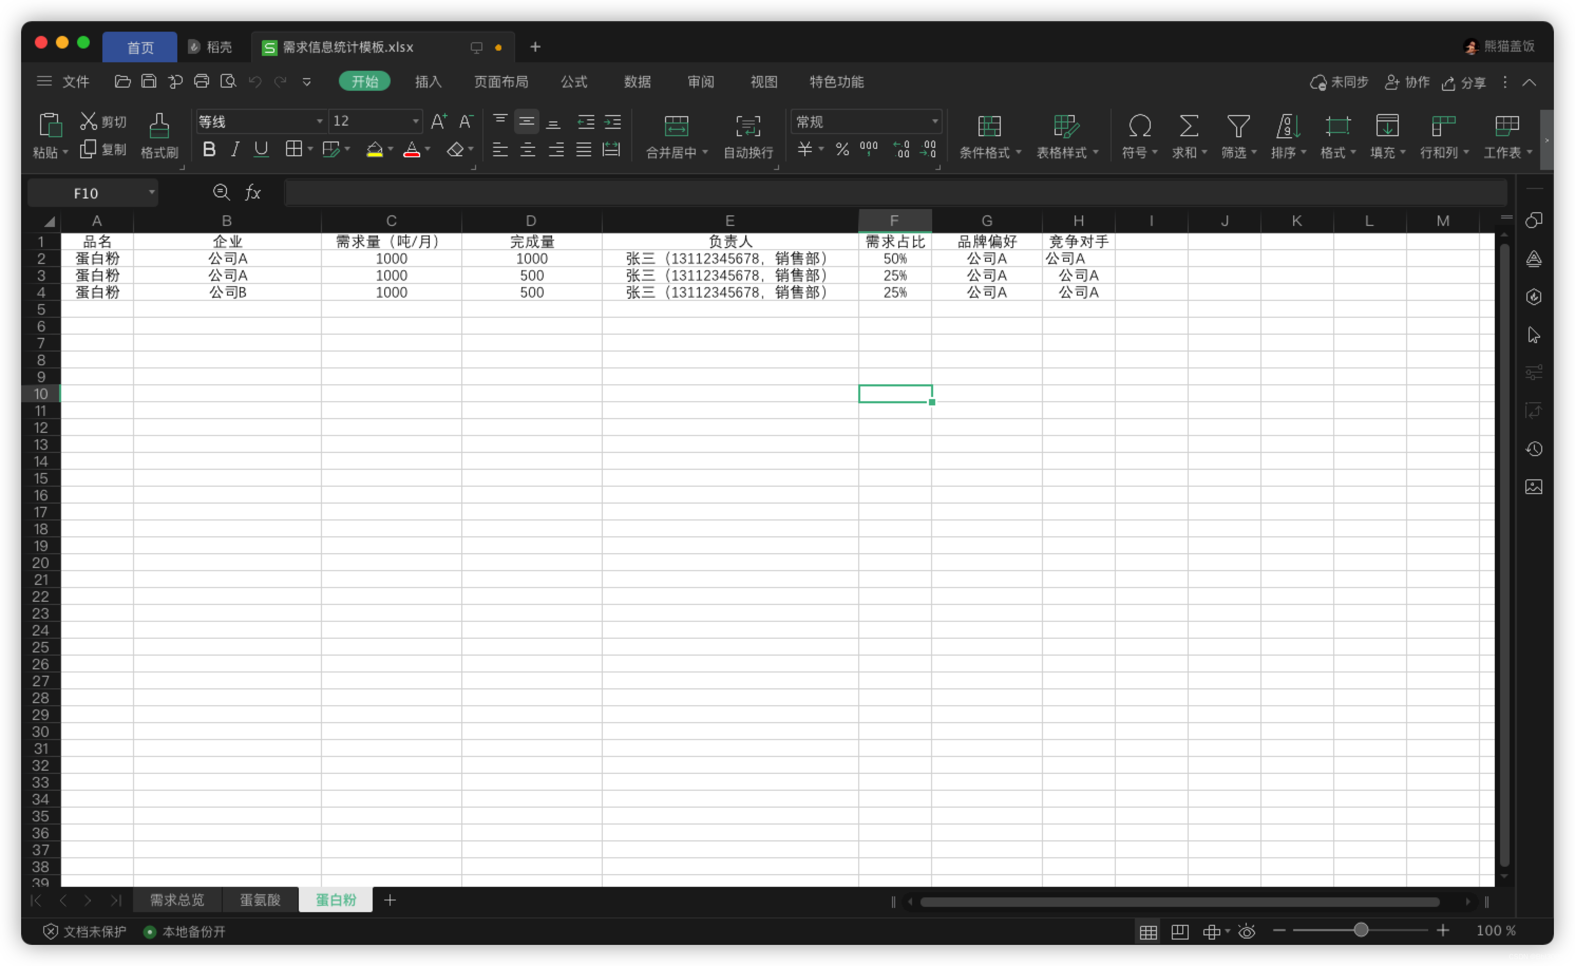The image size is (1575, 966).
Task: Switch to the 蛋氨酸 sheet tab
Action: coord(260,899)
